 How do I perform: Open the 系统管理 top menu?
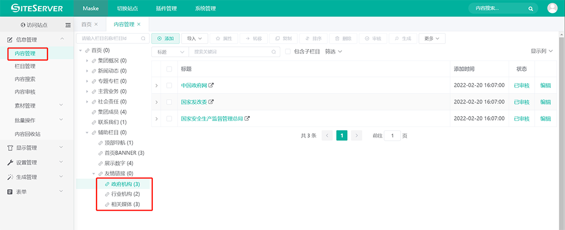(205, 8)
